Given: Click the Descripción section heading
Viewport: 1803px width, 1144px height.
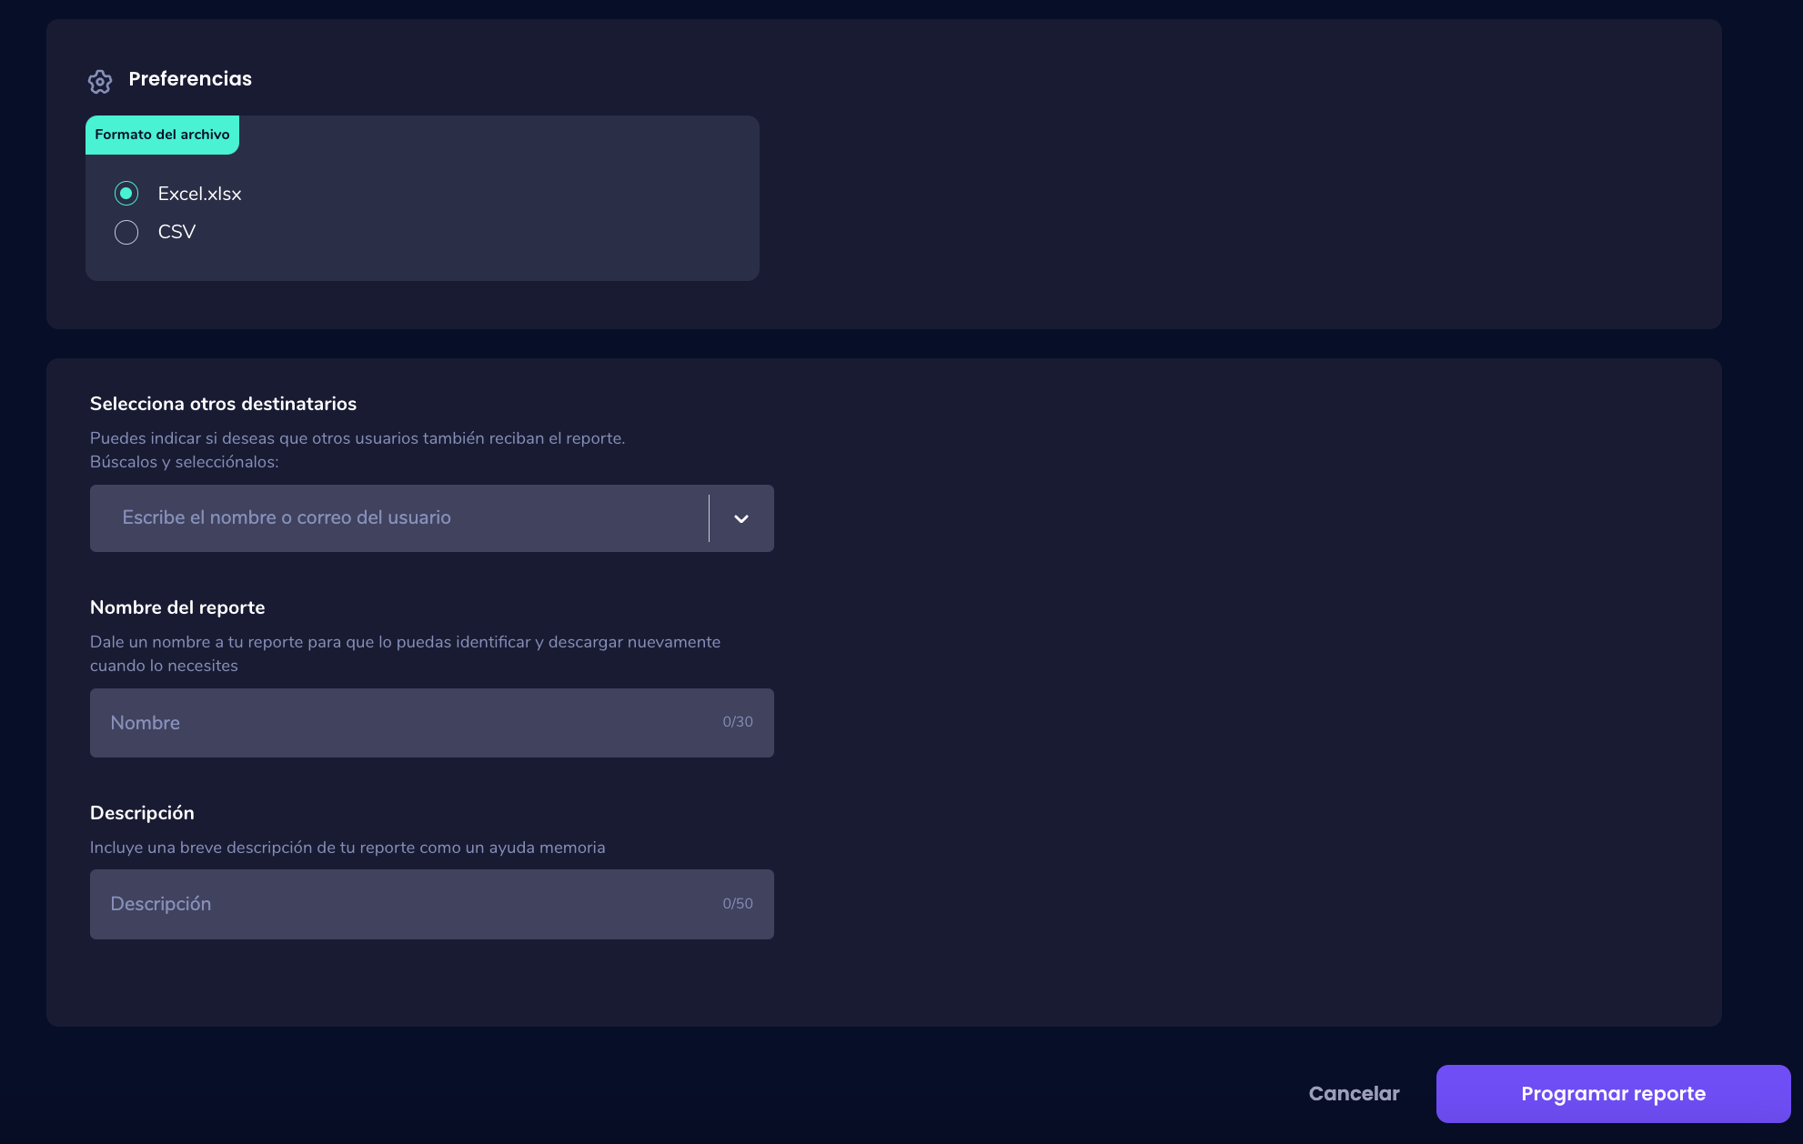Looking at the screenshot, I should (x=142, y=813).
